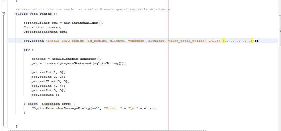Click the PreparedStatement pst declaration
This screenshot has width=281, height=131.
pyautogui.click(x=45, y=32)
